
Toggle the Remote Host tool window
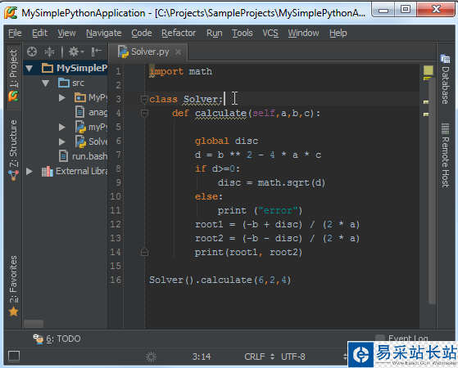[446, 155]
